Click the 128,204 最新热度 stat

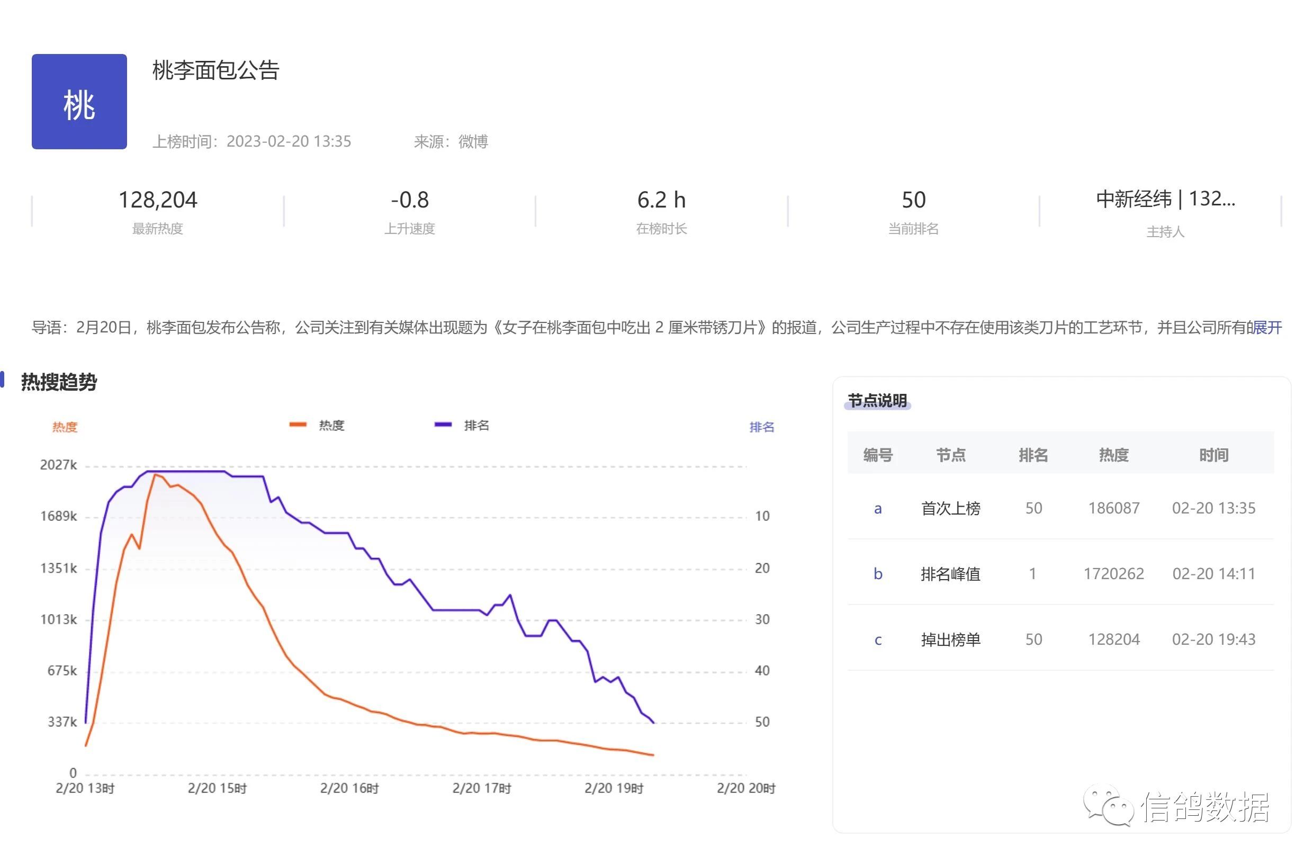[158, 200]
